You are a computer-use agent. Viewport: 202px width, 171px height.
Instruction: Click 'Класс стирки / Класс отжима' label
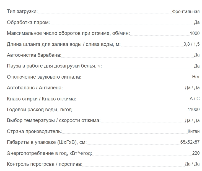click(x=42, y=99)
